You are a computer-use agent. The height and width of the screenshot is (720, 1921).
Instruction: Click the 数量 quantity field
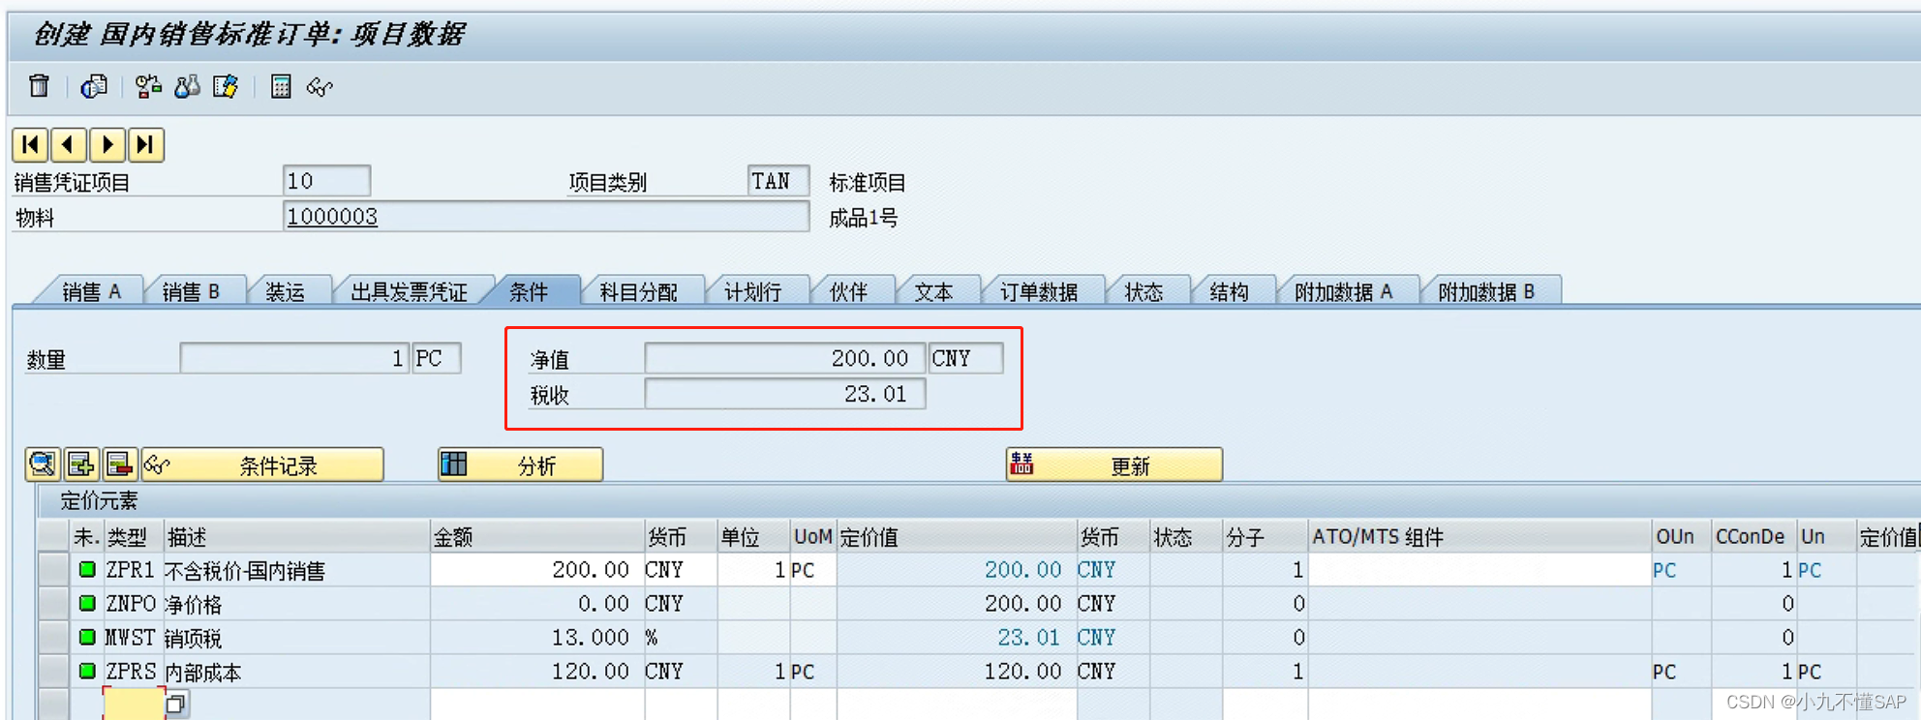click(x=294, y=358)
